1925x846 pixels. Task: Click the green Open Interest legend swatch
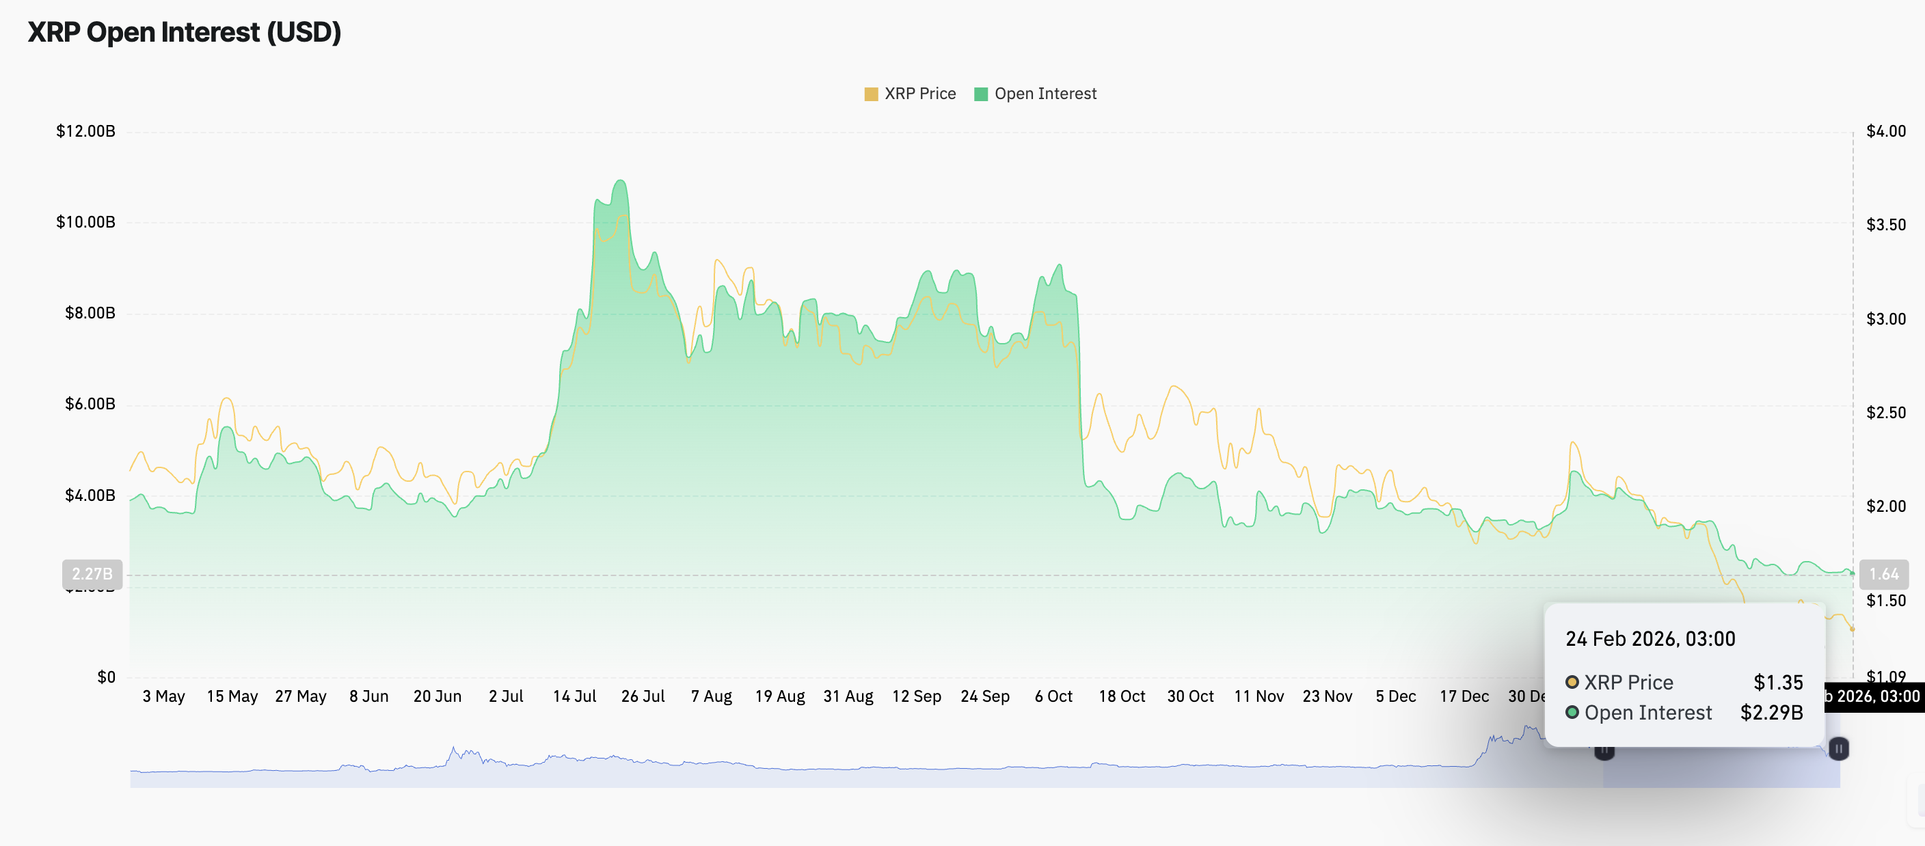[x=981, y=94]
